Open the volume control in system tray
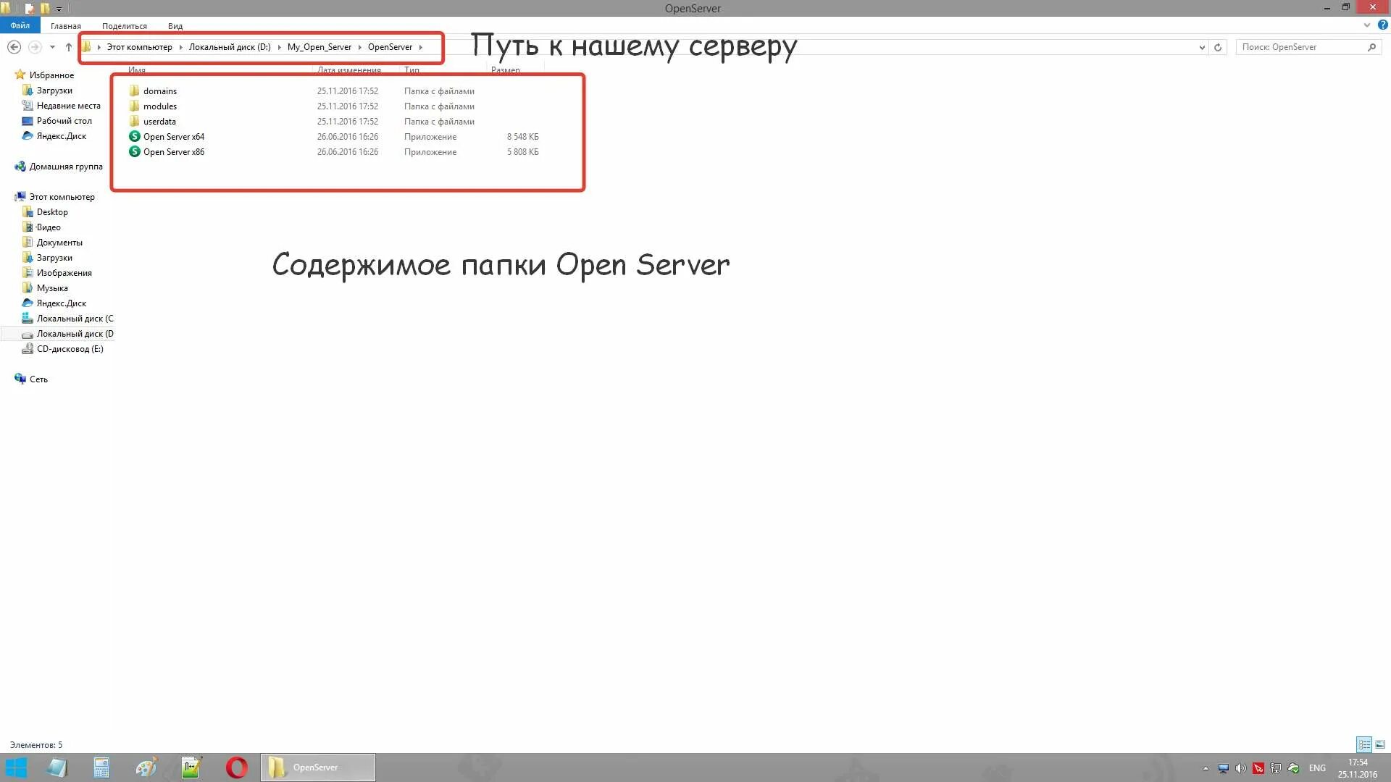 (x=1242, y=768)
